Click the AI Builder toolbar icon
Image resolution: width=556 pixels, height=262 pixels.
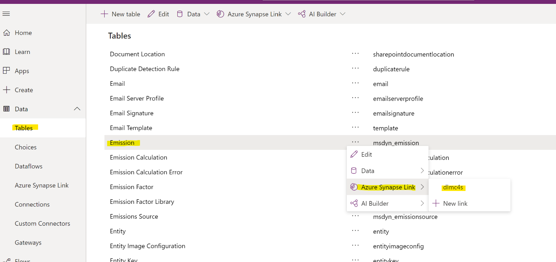pyautogui.click(x=302, y=14)
